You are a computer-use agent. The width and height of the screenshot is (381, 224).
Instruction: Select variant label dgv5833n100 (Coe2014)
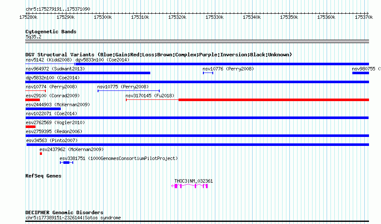pyautogui.click(x=102, y=60)
